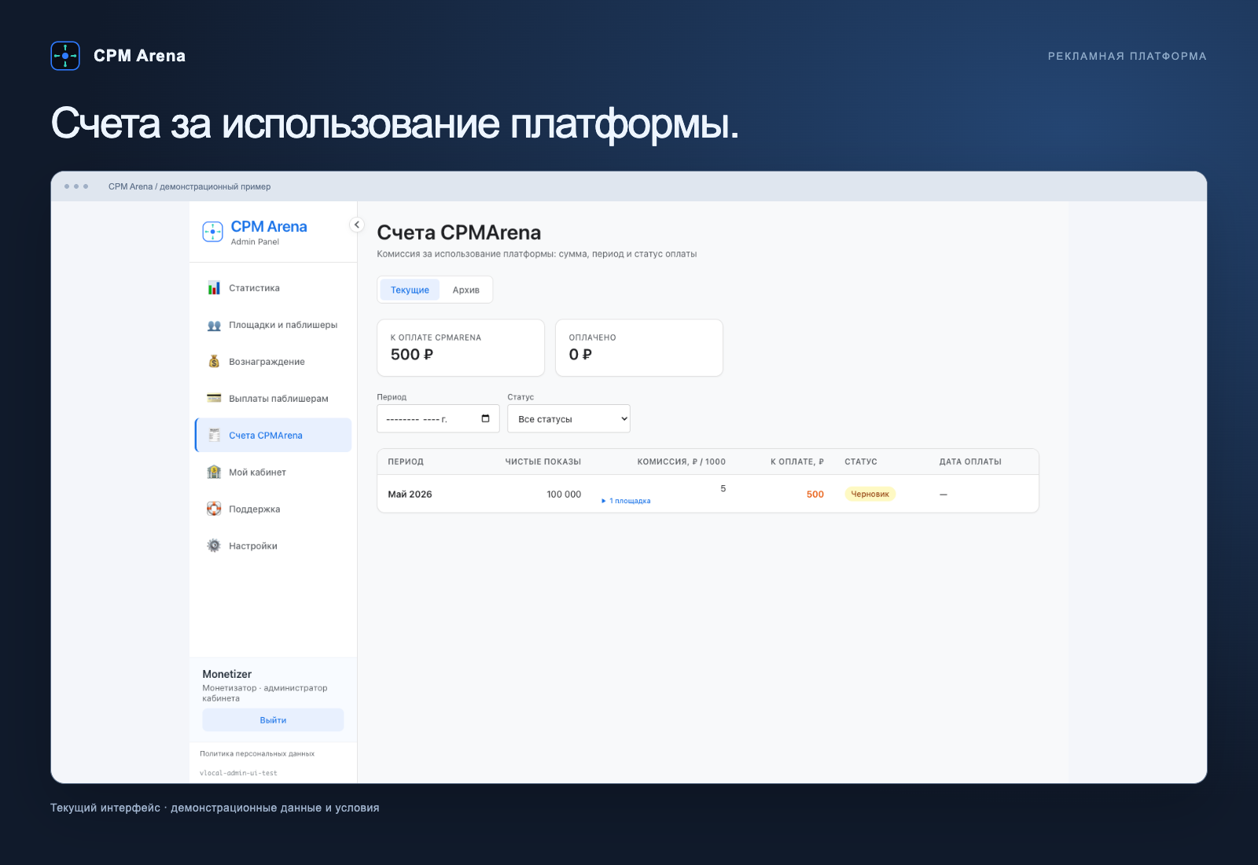Screen dimensions: 1258x865
Task: Click the Мой кабинет building icon
Action: click(214, 472)
